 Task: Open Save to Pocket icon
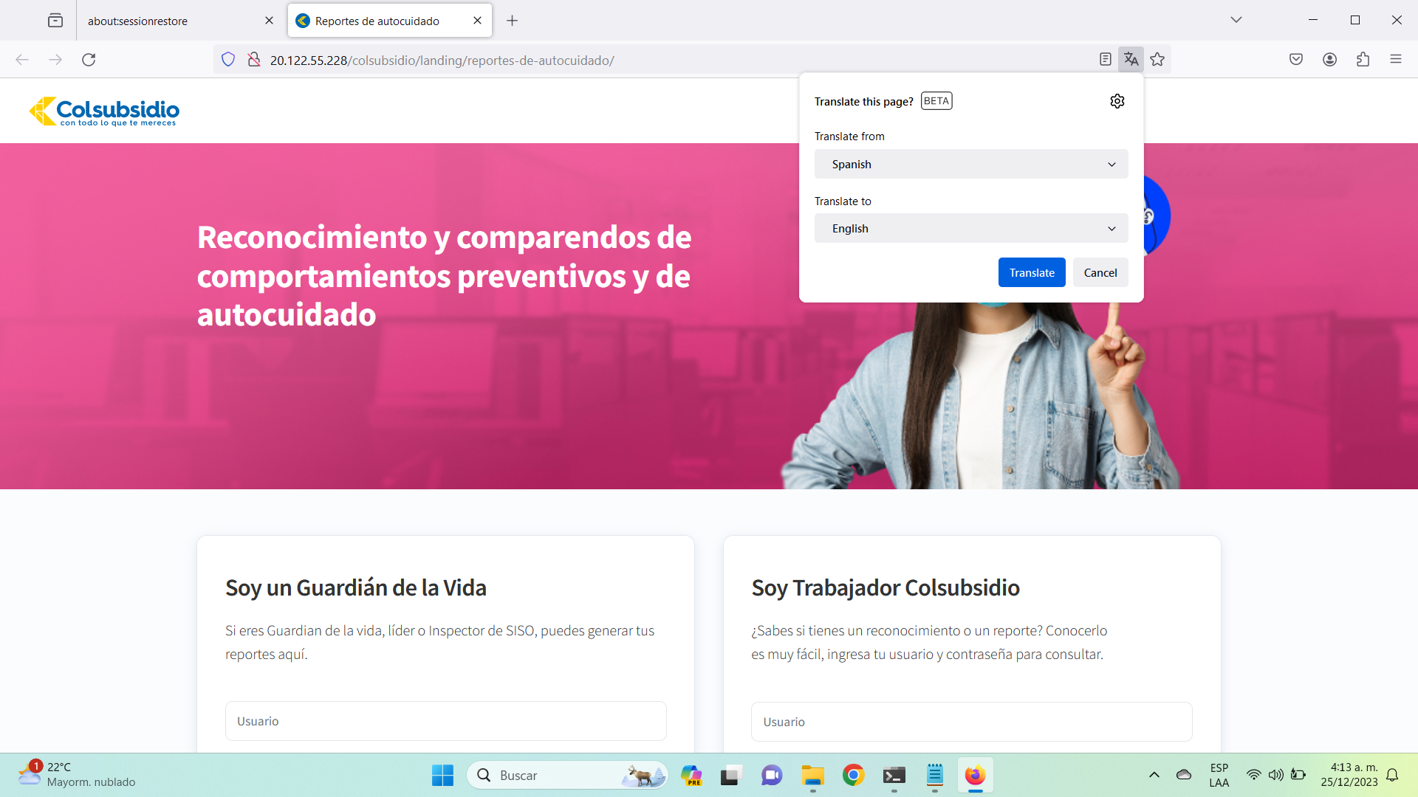[1295, 59]
